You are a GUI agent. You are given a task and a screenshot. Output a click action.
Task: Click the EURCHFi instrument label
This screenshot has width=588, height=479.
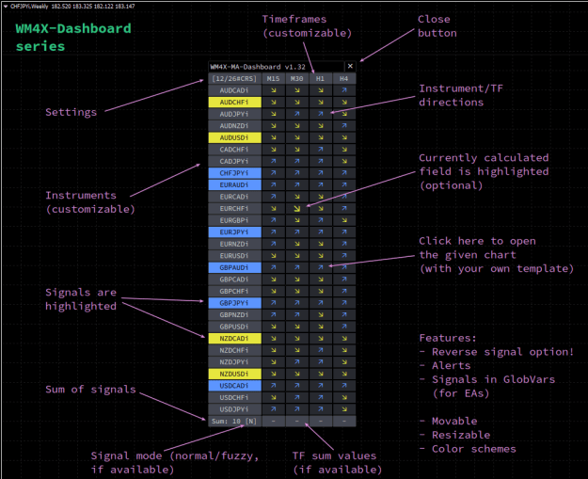point(235,209)
